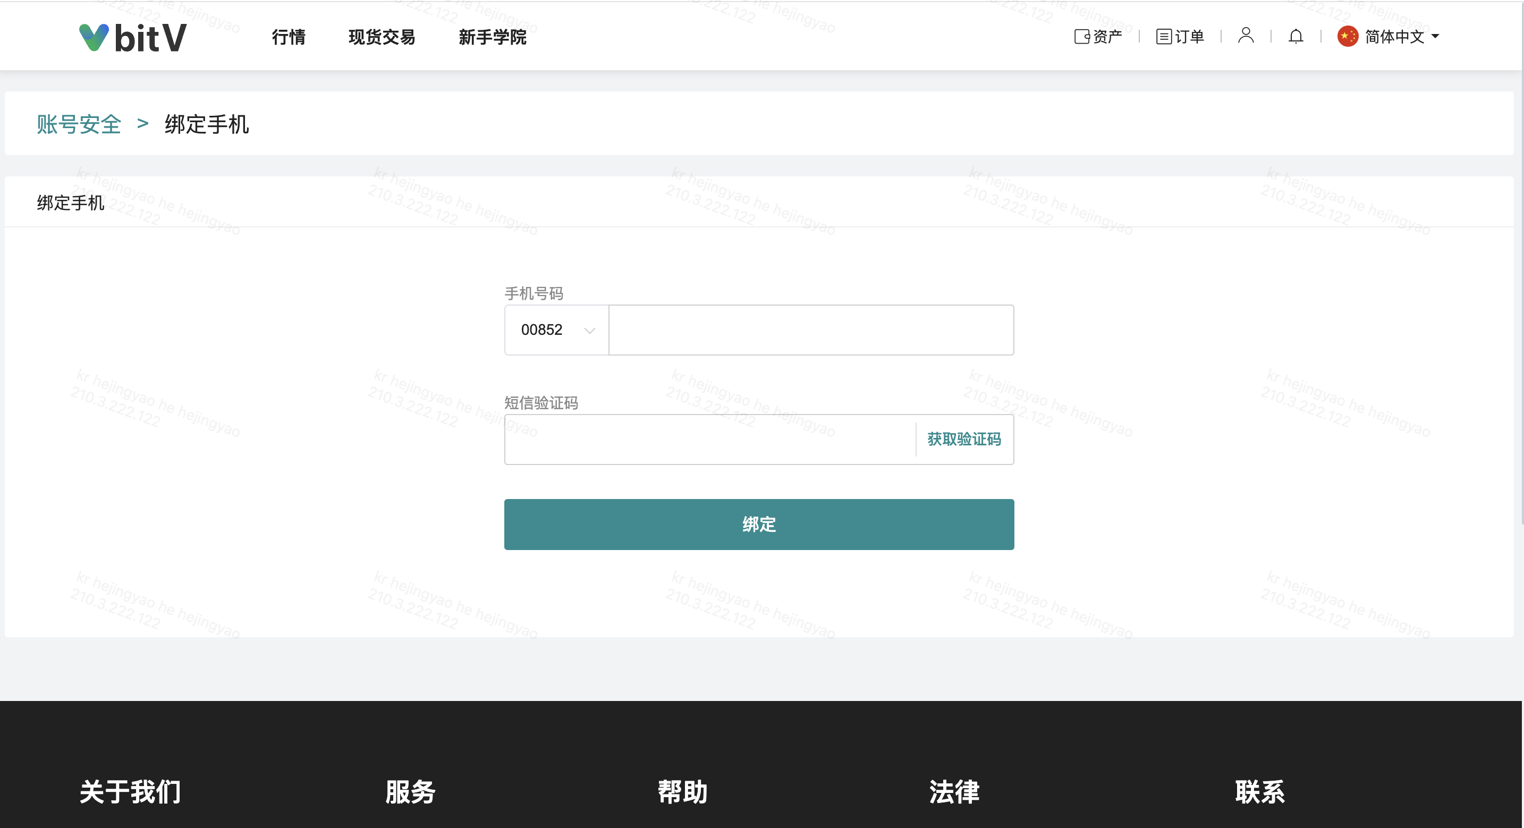1524x828 pixels.
Task: Open the wallet assets icon
Action: pos(1082,37)
